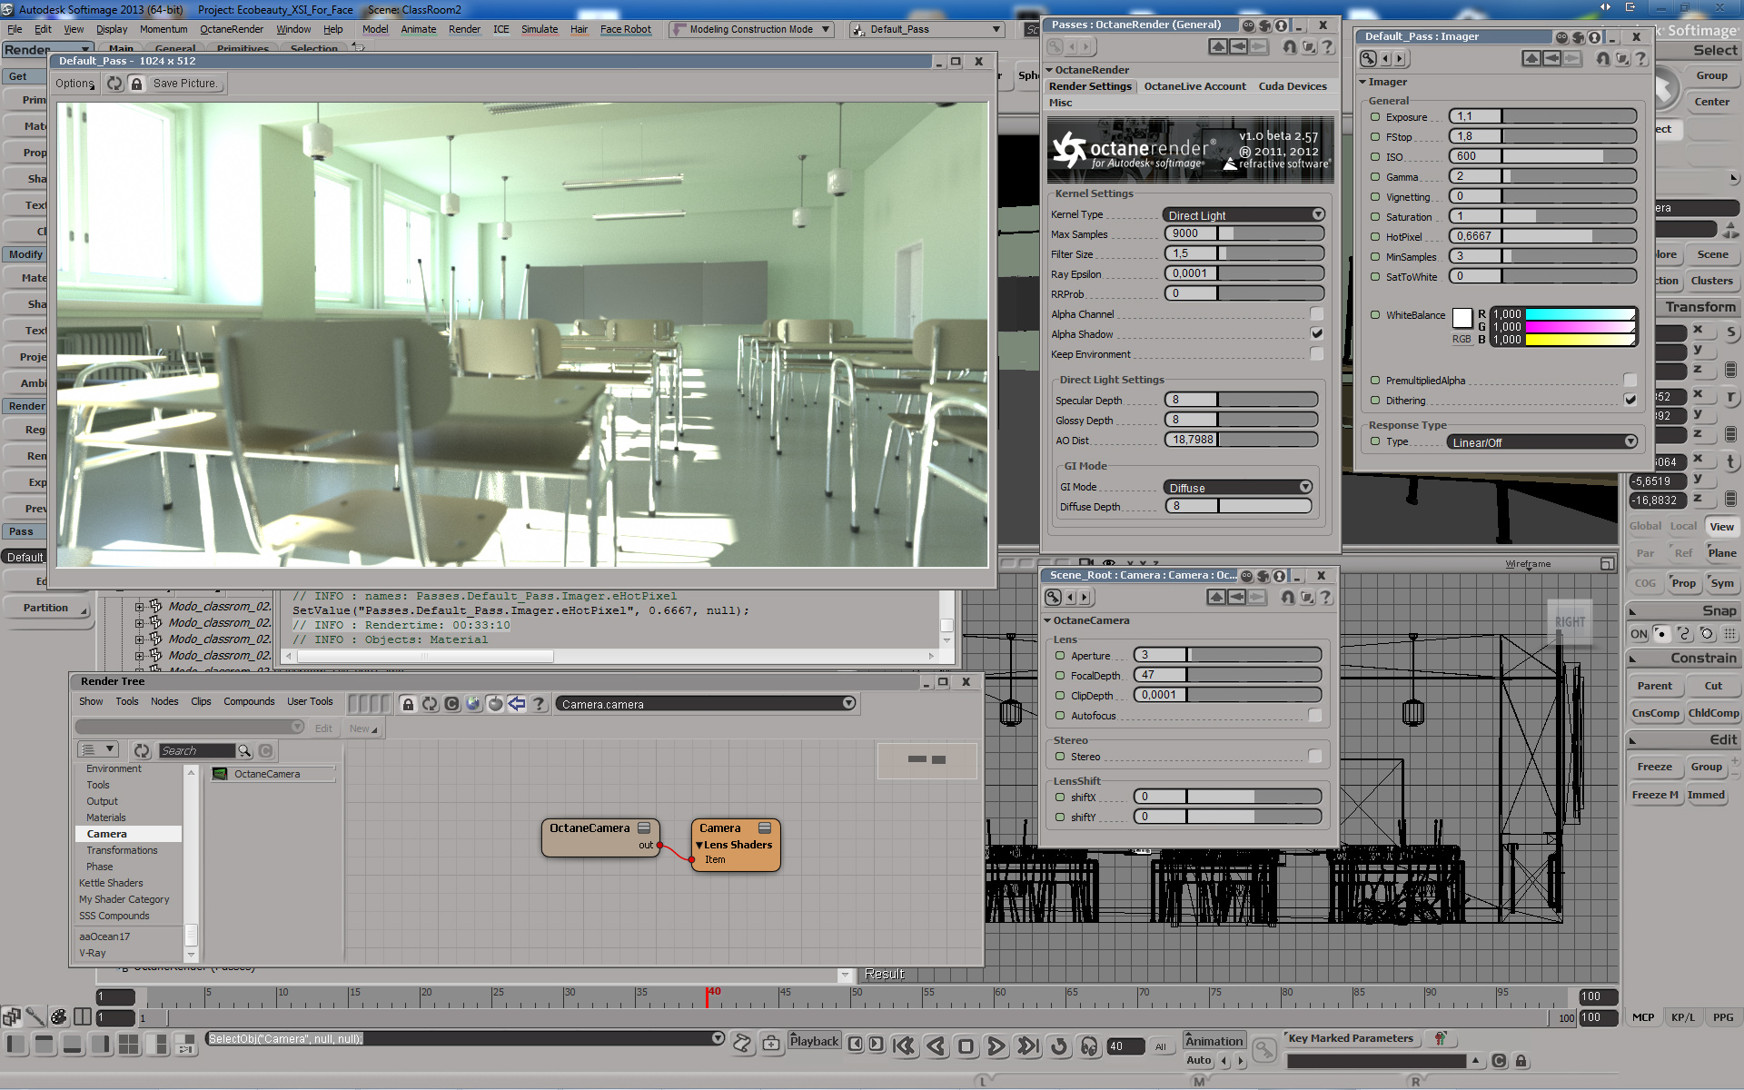Image resolution: width=1744 pixels, height=1090 pixels.
Task: Toggle loop playback icon
Action: (x=1059, y=1046)
